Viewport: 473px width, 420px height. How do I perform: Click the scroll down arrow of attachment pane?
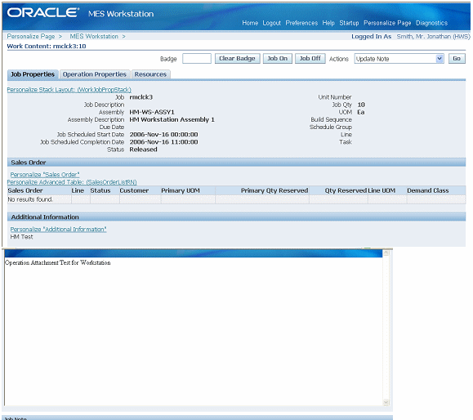point(386,403)
